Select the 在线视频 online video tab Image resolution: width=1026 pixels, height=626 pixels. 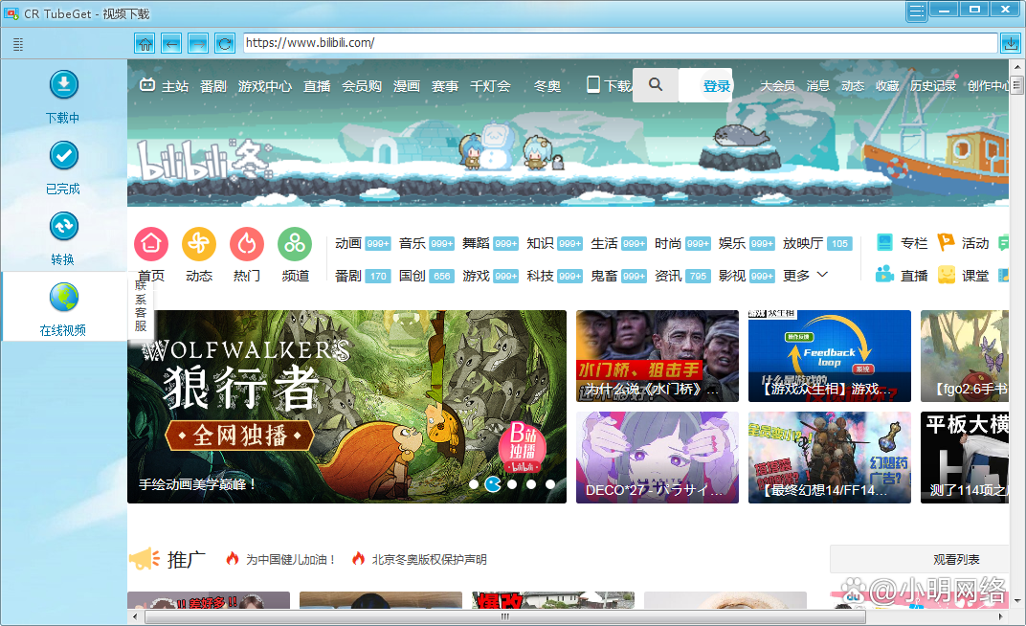click(x=63, y=309)
